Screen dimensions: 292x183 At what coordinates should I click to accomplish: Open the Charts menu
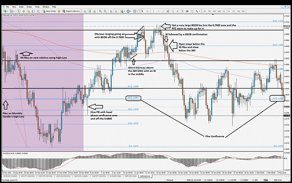(x=29, y=7)
